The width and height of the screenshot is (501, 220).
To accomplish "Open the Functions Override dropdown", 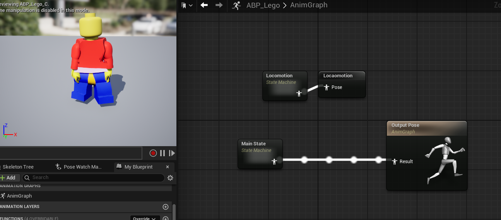I will tap(145, 218).
